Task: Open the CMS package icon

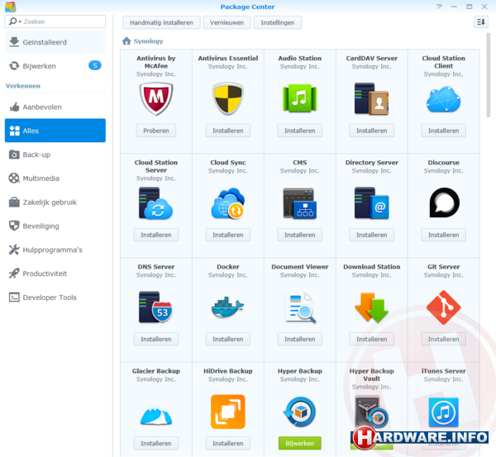Action: (x=299, y=203)
